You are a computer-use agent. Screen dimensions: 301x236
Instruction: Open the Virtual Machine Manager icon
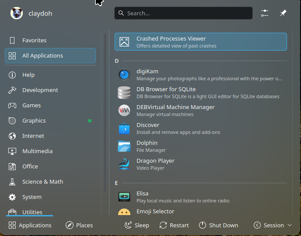[124, 110]
